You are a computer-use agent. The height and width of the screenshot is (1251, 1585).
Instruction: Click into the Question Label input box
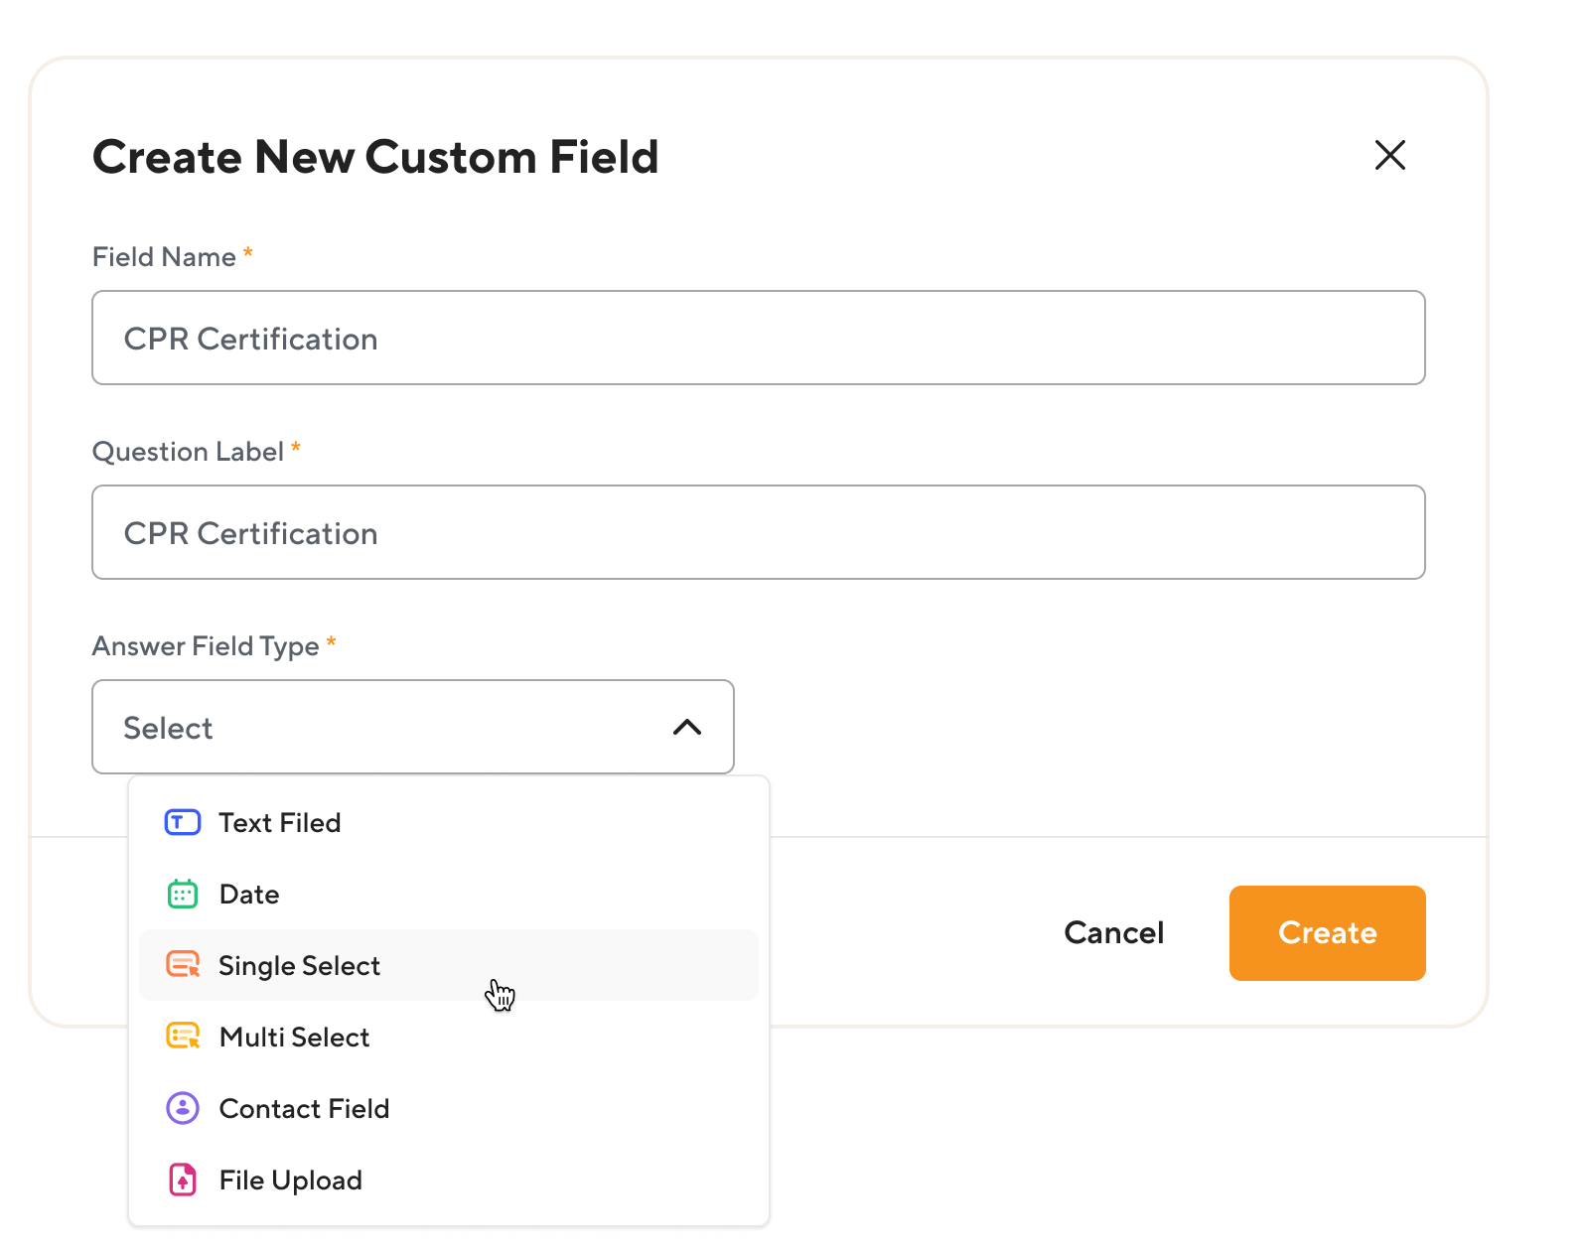tap(758, 532)
